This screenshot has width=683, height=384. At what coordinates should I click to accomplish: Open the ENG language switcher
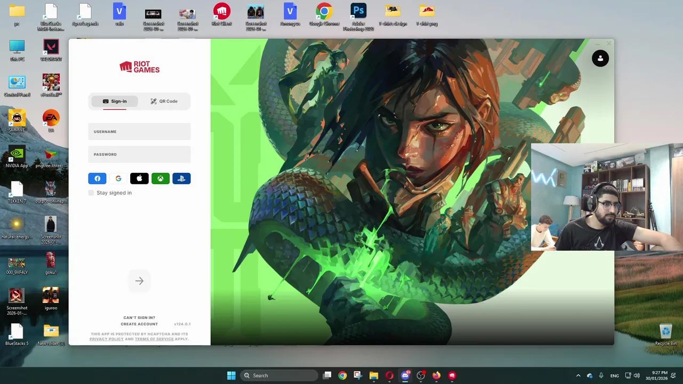(x=615, y=375)
